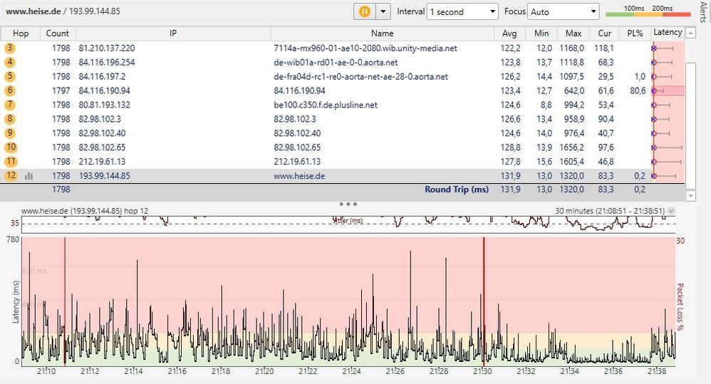Sort by Min column header
This screenshot has width=711, height=384.
coord(541,33)
